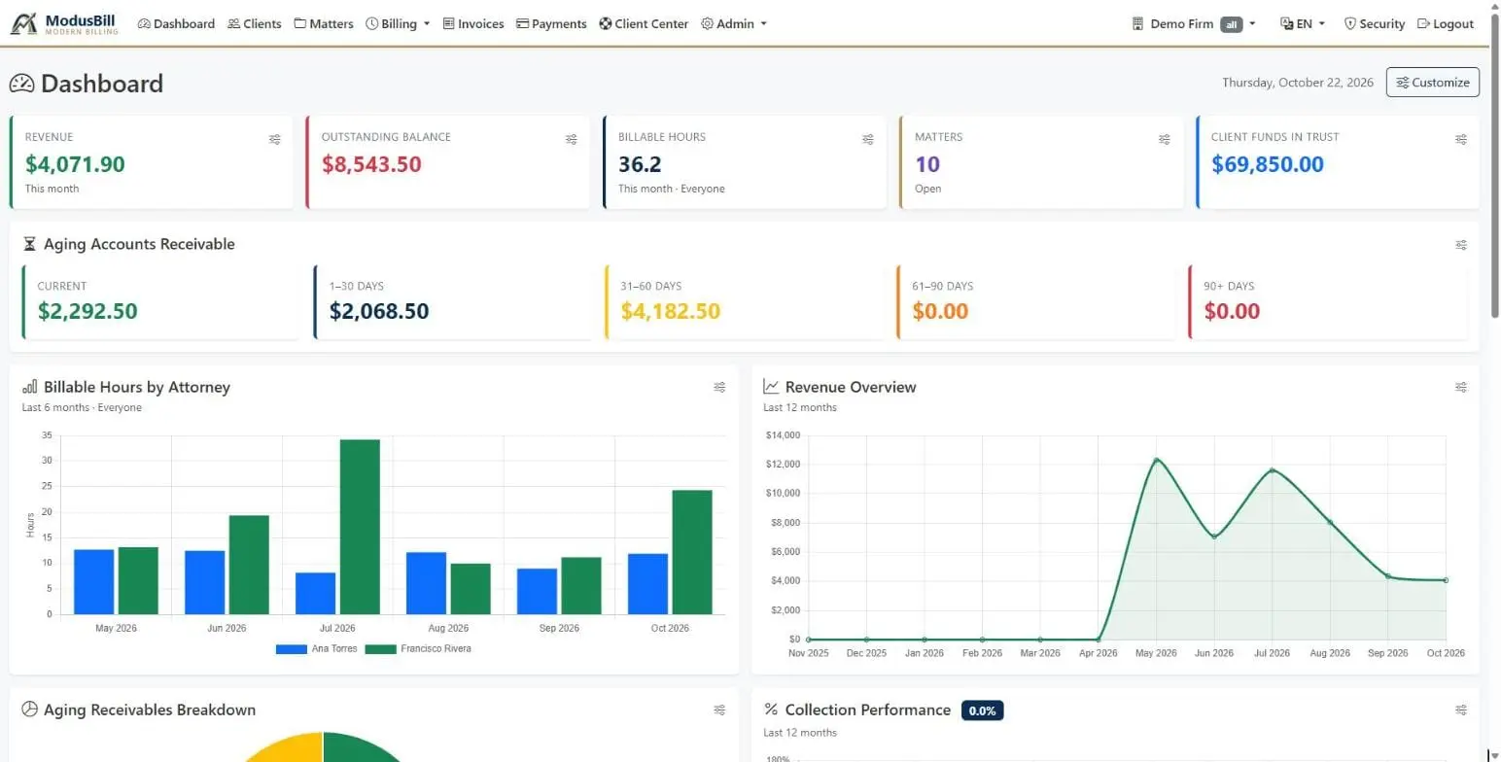Open the Clients page
The height and width of the screenshot is (762, 1501).
click(x=255, y=23)
